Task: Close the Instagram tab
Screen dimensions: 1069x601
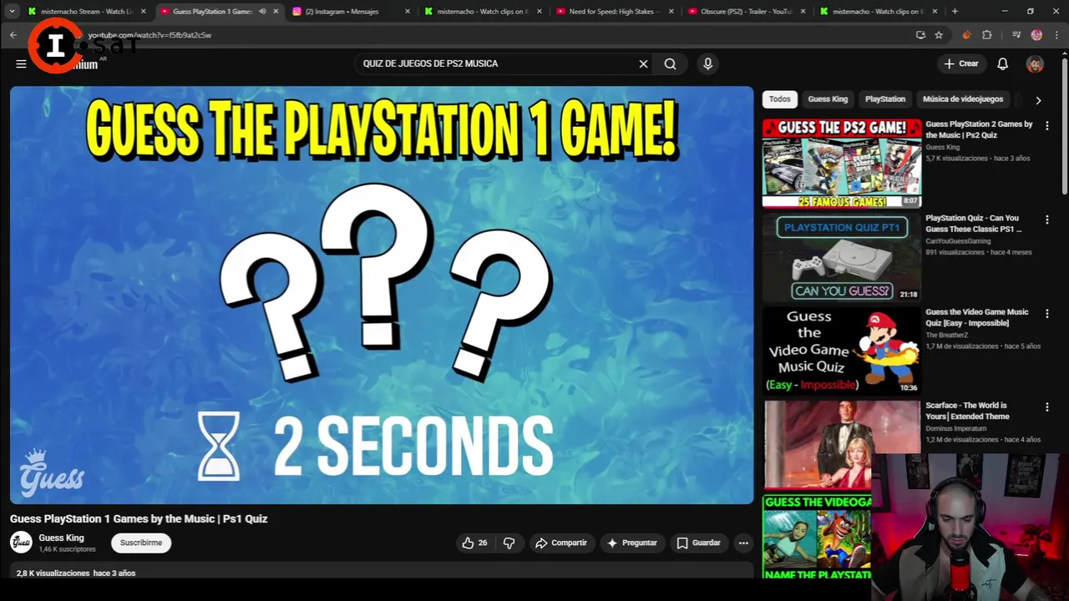Action: tap(408, 12)
